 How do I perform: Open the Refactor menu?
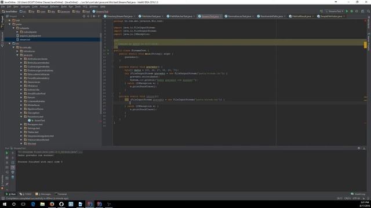[54, 6]
